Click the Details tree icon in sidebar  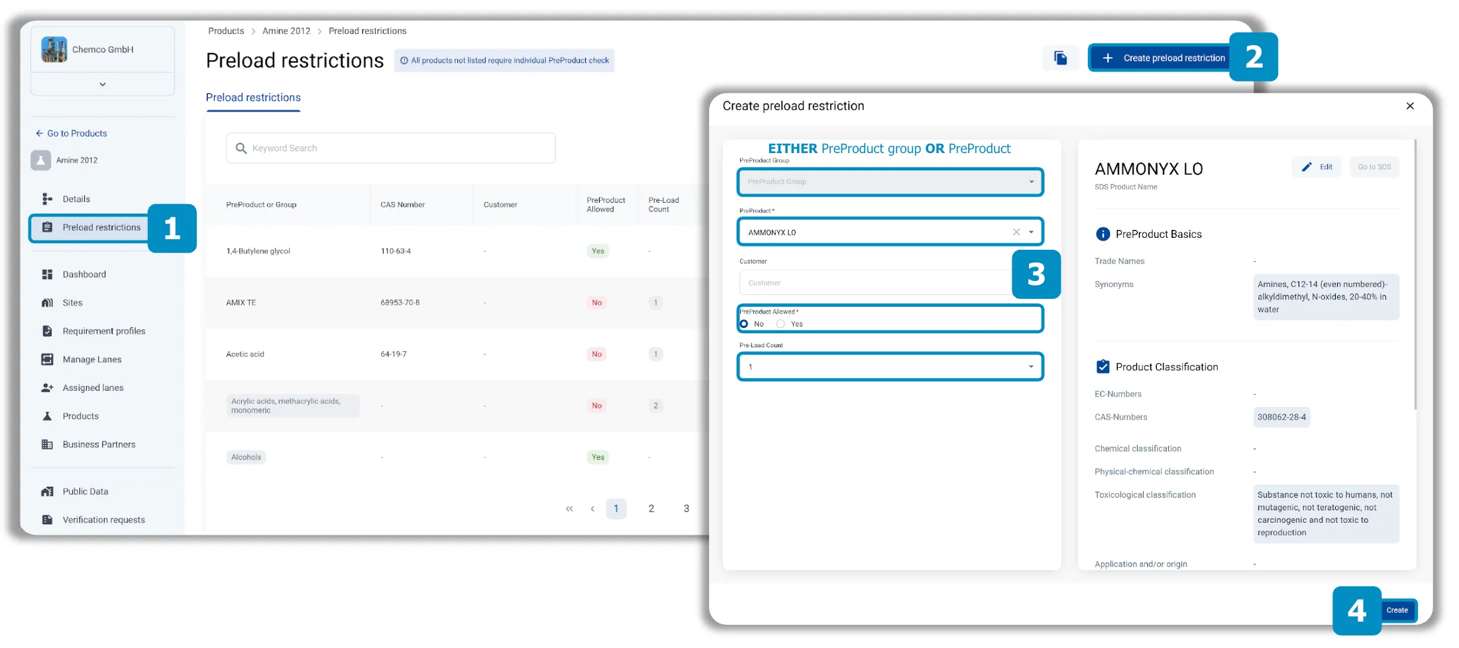point(47,199)
